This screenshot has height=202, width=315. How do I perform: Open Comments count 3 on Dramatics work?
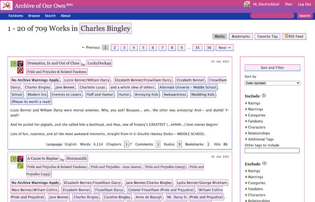coord(158,144)
